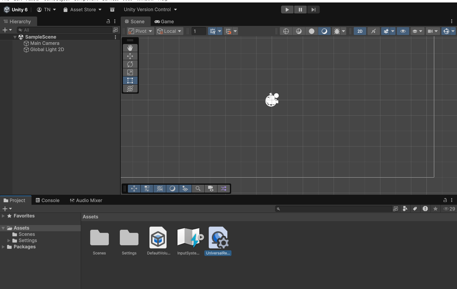457x289 pixels.
Task: Open the search magnifier overlay in Scene
Action: pyautogui.click(x=198, y=188)
